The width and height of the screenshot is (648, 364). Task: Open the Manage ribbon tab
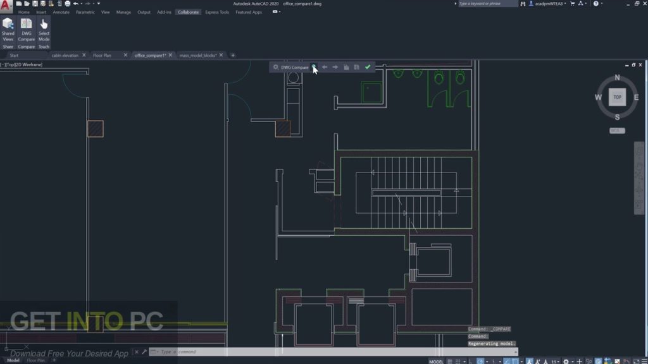coord(123,12)
